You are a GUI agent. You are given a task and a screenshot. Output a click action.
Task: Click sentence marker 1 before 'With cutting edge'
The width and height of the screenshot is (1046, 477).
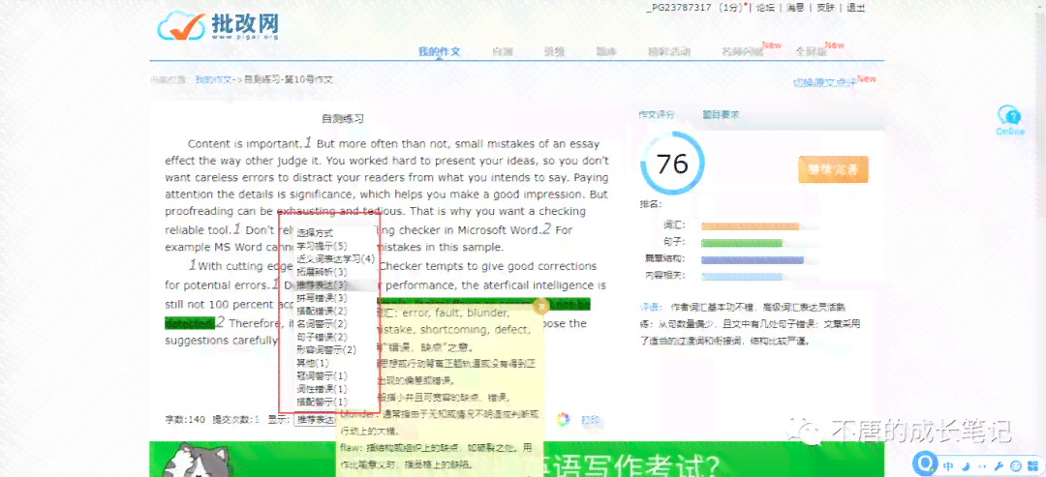coord(192,264)
